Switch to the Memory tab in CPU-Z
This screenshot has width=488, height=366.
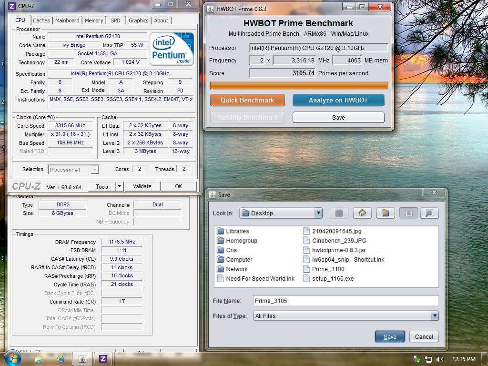click(x=94, y=20)
